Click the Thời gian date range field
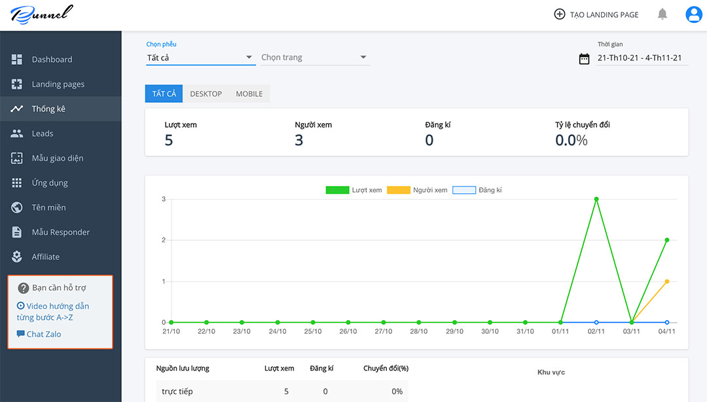Image resolution: width=707 pixels, height=402 pixels. pos(639,58)
